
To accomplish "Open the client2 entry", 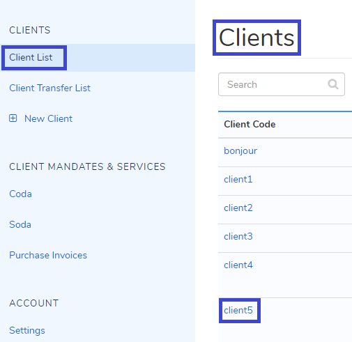I will [x=238, y=208].
